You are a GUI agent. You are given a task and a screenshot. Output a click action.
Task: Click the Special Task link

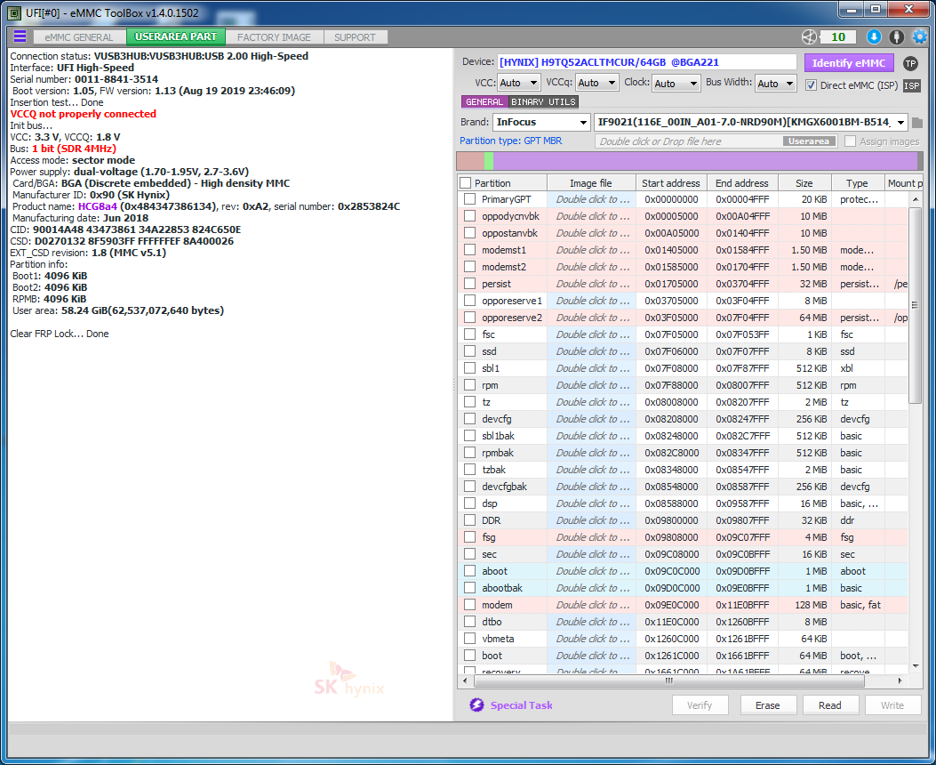(521, 705)
